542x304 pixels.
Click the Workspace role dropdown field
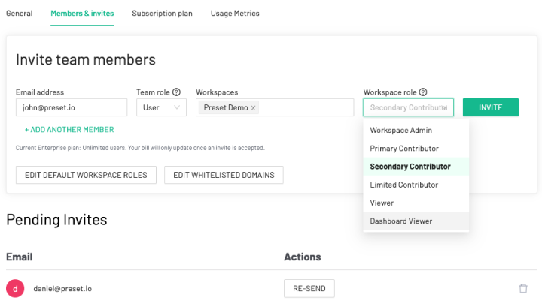coord(408,108)
